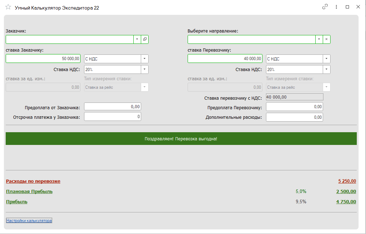This screenshot has height=234, width=366.
Task: Click Отсрочка платежа у Заказчика field
Action: pos(112,117)
